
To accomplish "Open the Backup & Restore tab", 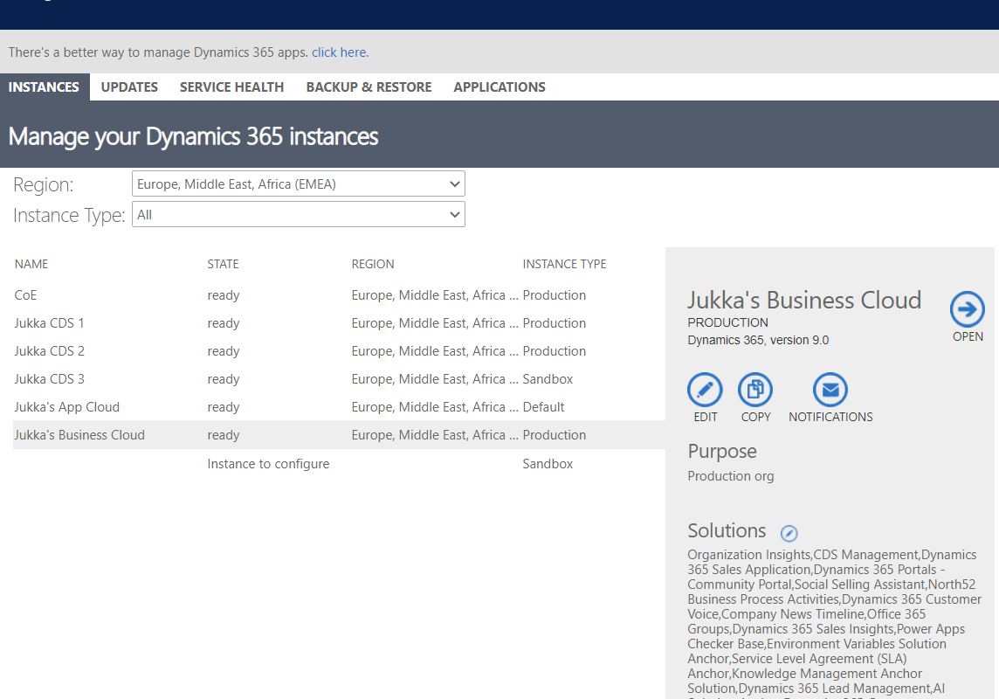I will coord(369,87).
